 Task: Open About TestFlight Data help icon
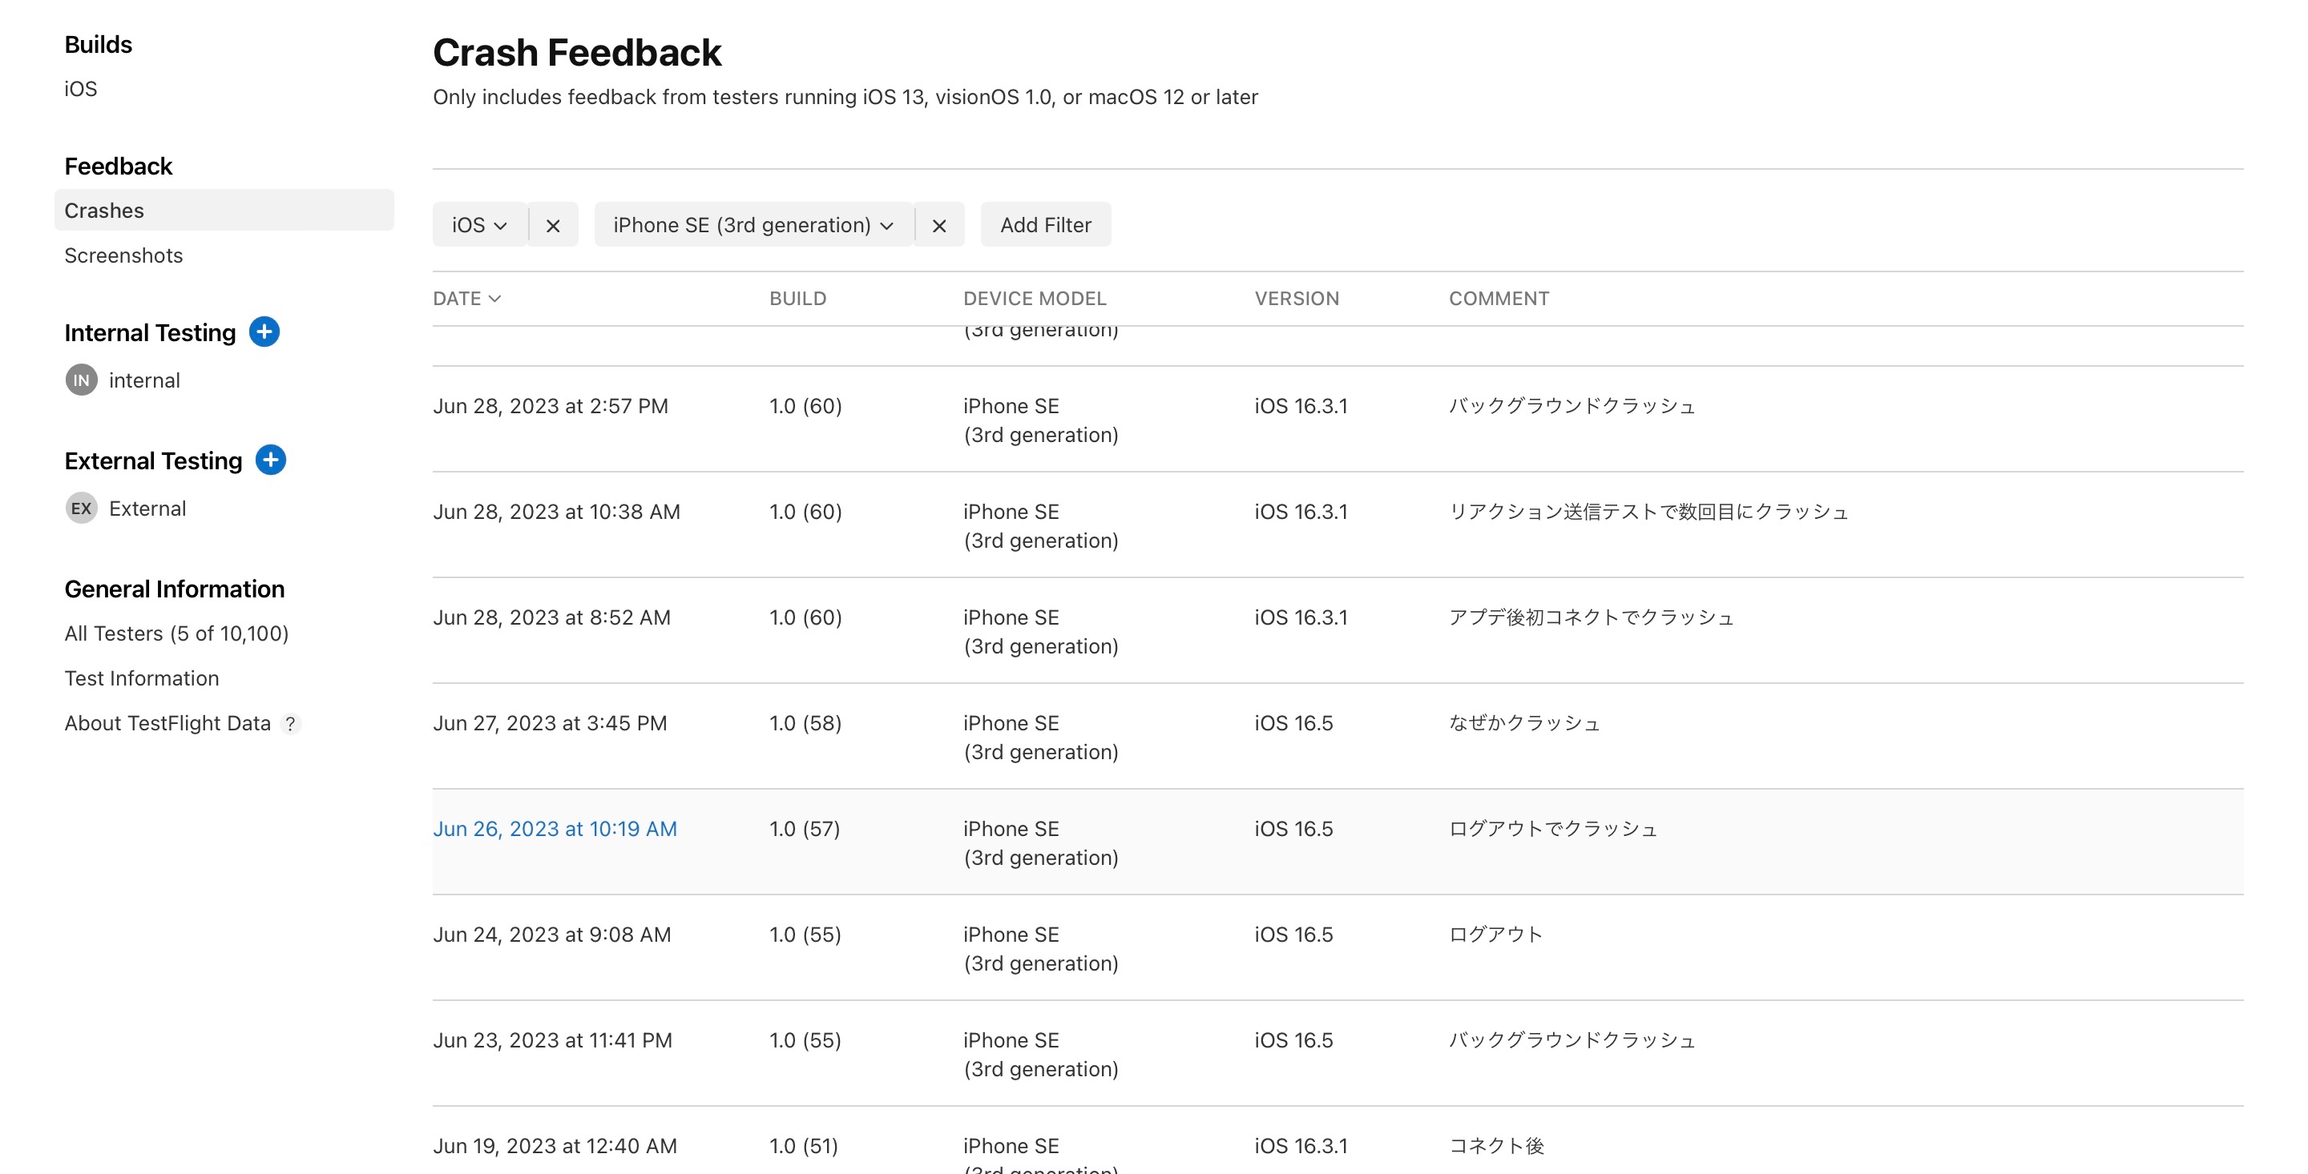click(290, 724)
